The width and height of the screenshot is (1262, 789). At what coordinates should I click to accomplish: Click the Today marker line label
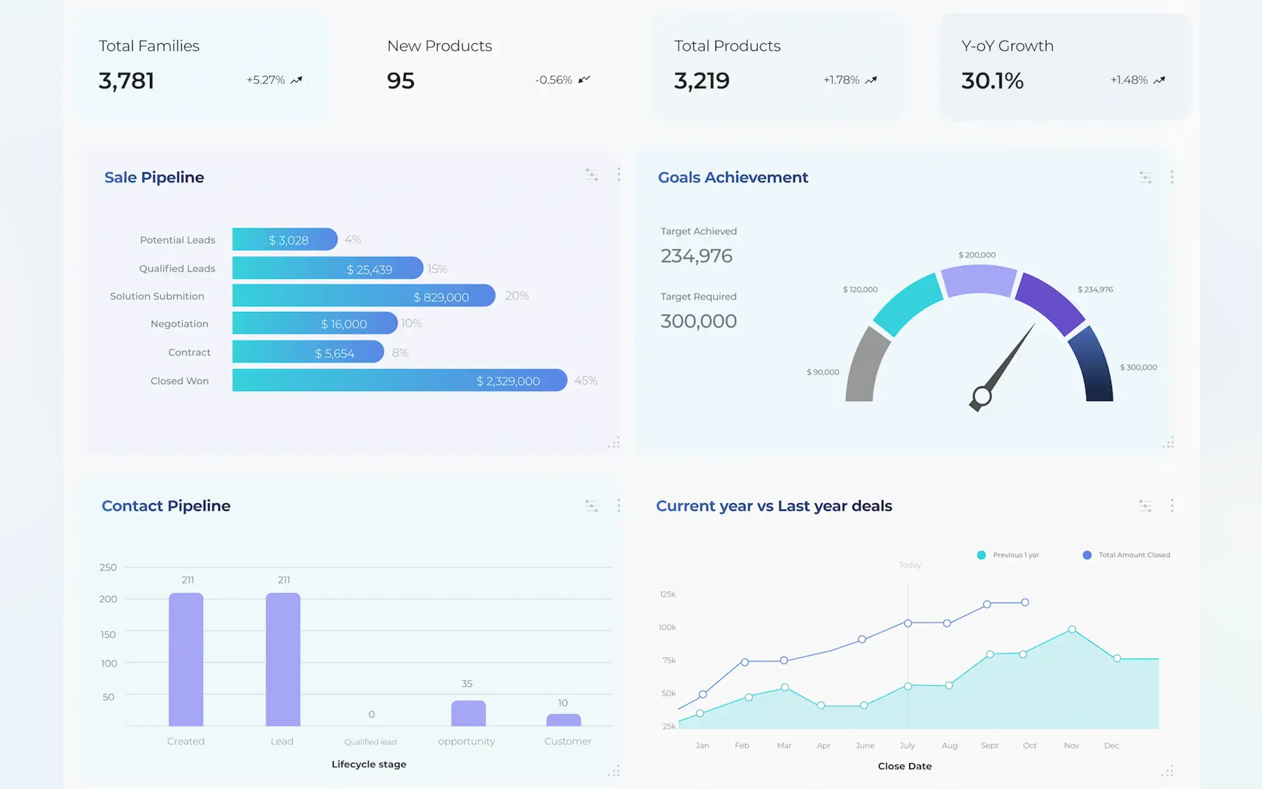click(x=910, y=565)
